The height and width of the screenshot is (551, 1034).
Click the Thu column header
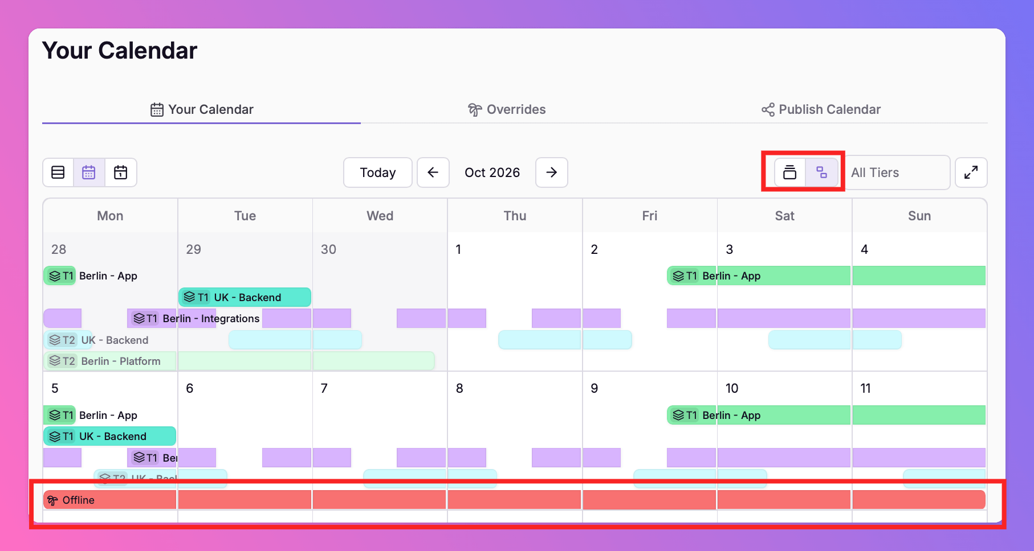tap(515, 216)
